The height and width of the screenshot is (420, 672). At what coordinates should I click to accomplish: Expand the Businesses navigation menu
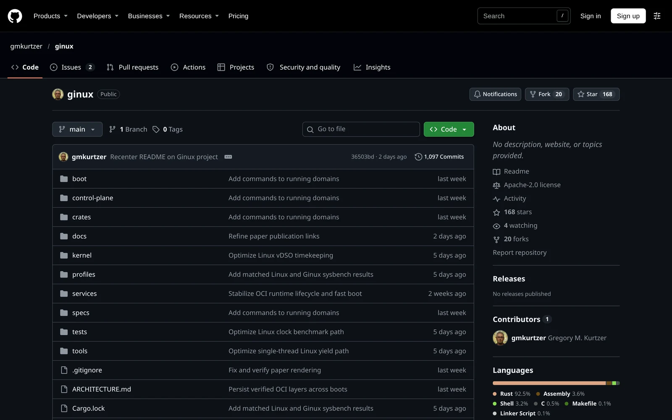click(x=149, y=16)
